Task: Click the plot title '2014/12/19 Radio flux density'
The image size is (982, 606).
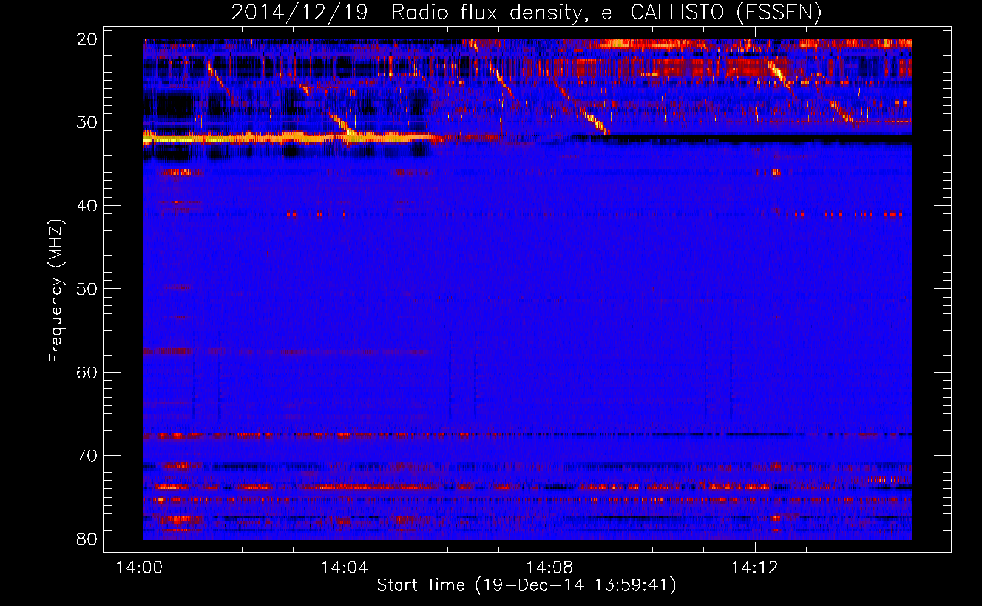Action: click(x=526, y=13)
